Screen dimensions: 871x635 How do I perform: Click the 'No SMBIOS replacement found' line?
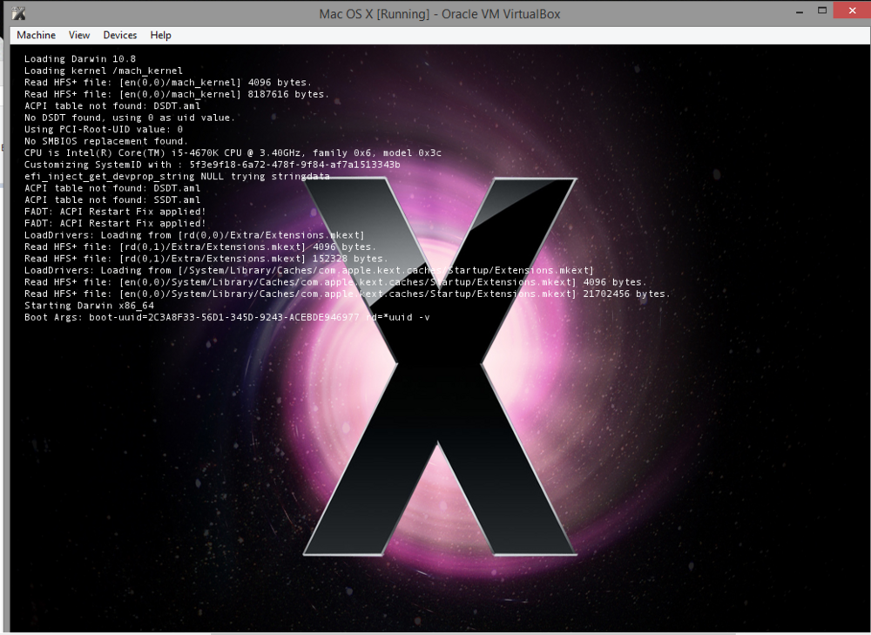click(105, 141)
